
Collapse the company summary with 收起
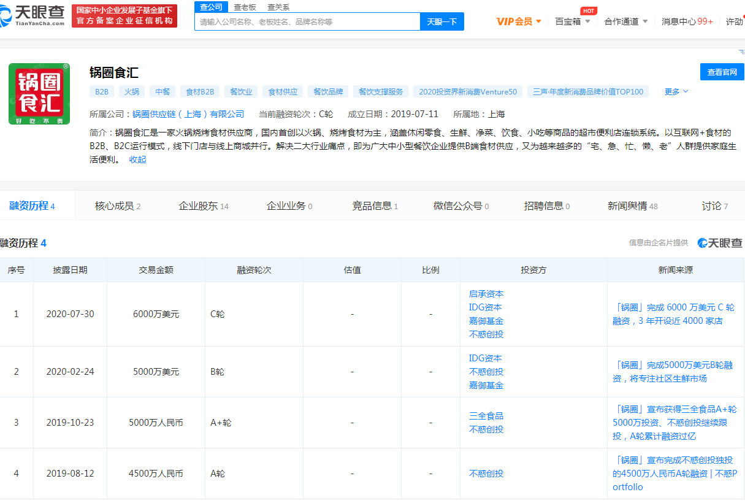[x=137, y=159]
